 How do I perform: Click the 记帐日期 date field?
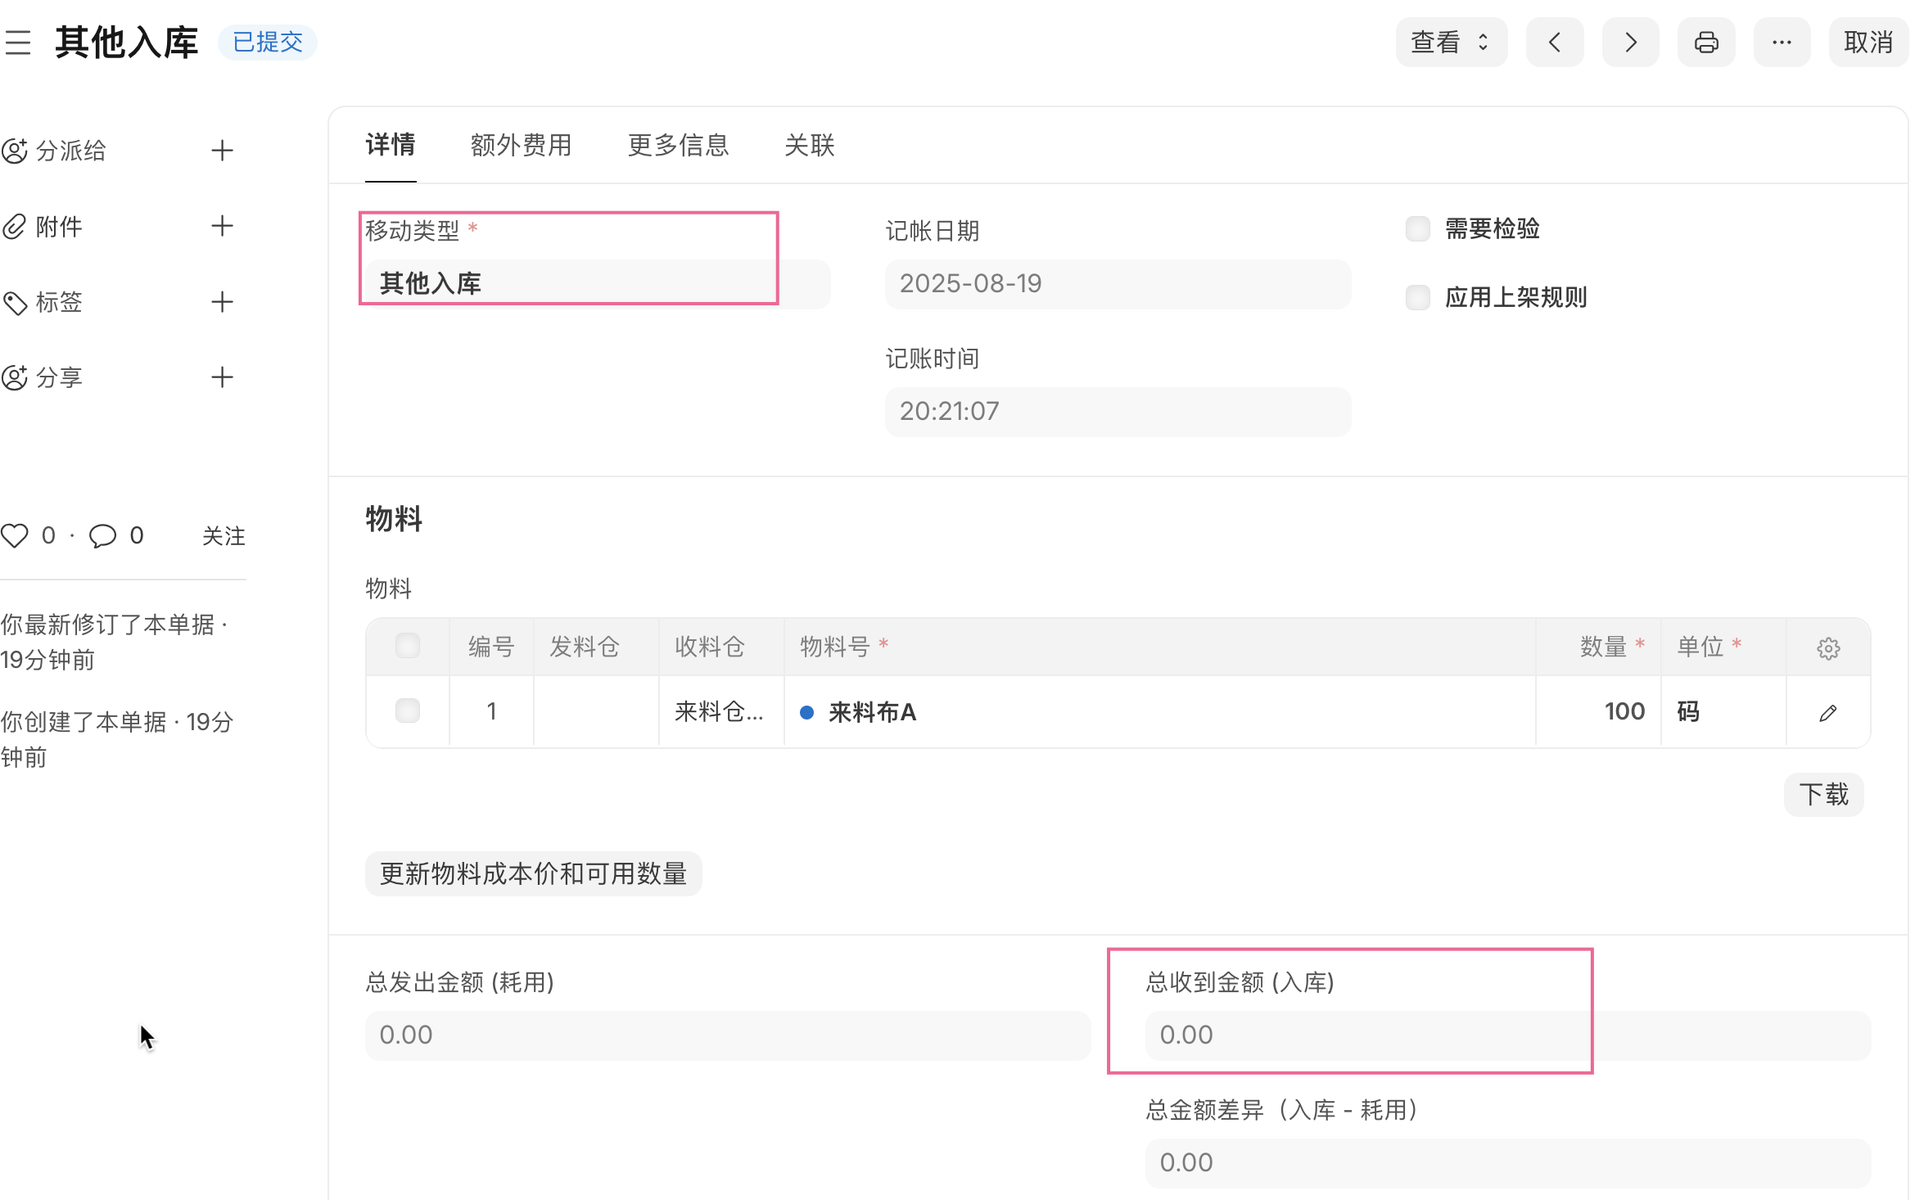click(1118, 284)
